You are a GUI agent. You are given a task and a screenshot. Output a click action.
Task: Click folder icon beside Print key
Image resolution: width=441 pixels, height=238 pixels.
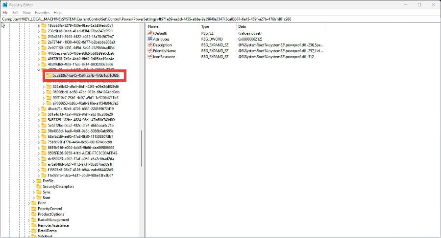coord(34,203)
